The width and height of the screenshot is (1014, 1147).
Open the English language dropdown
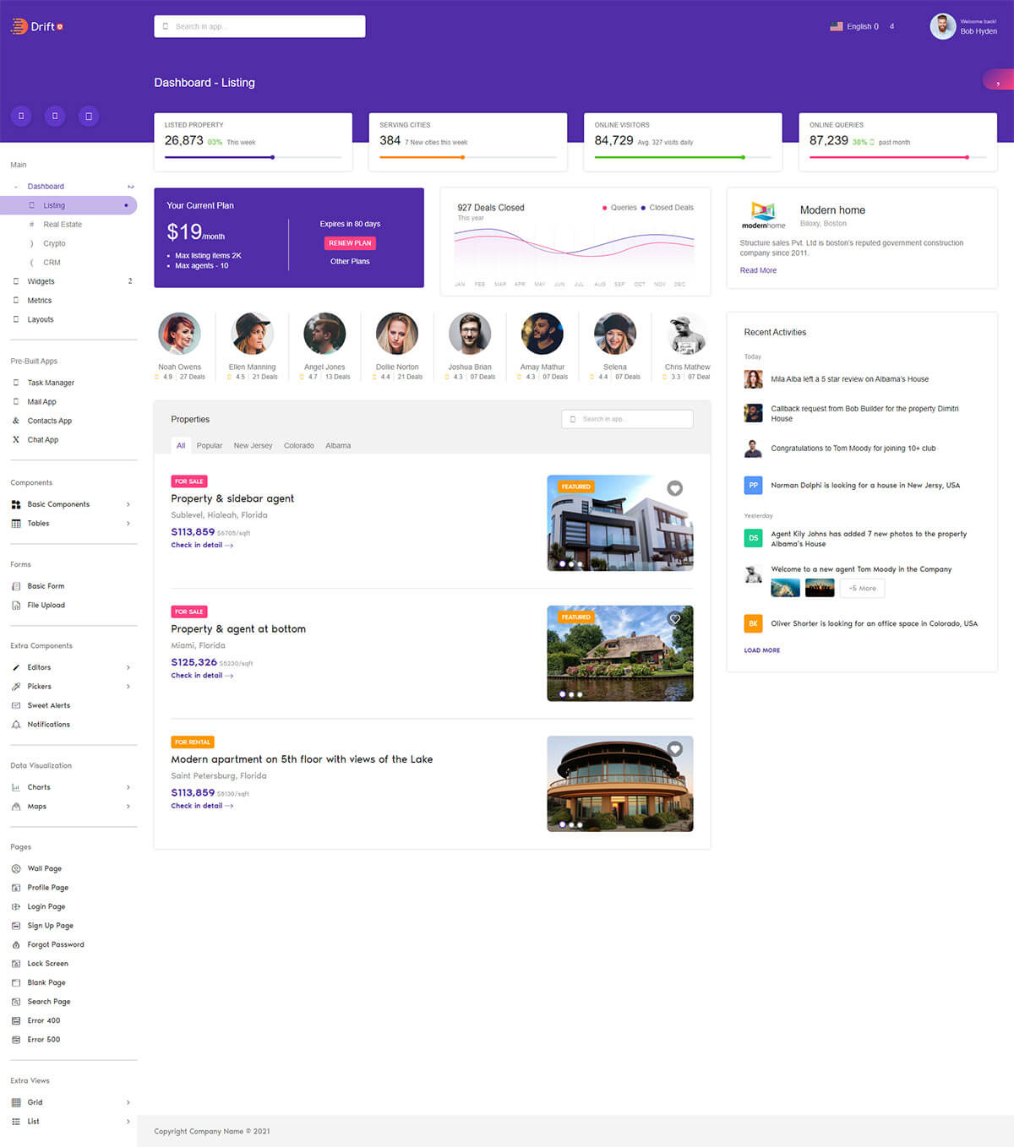(854, 26)
